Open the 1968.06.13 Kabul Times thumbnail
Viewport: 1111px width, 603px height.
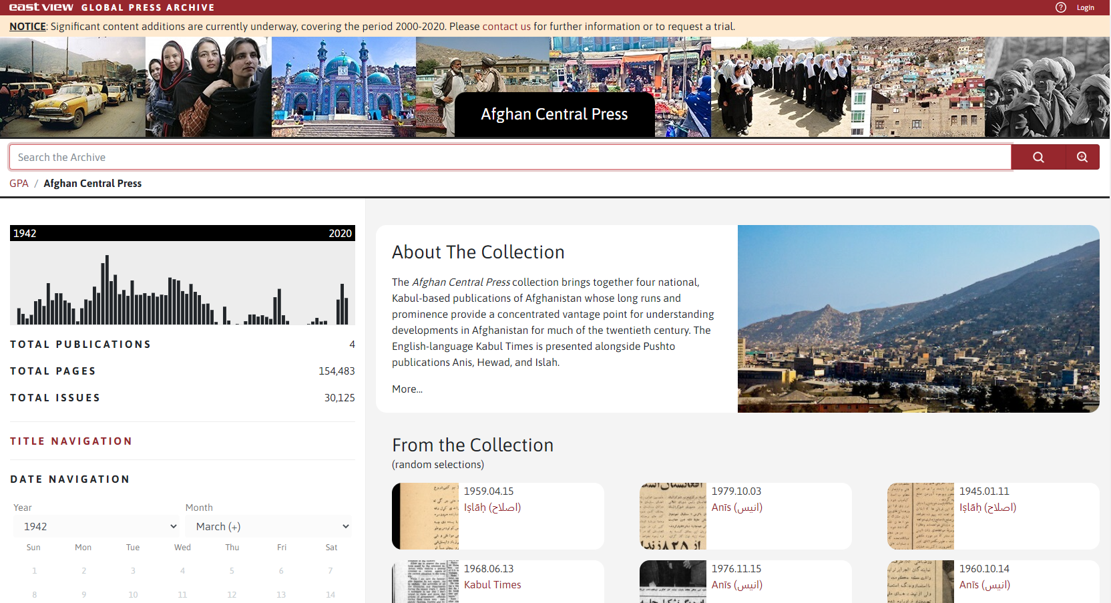coord(425,582)
